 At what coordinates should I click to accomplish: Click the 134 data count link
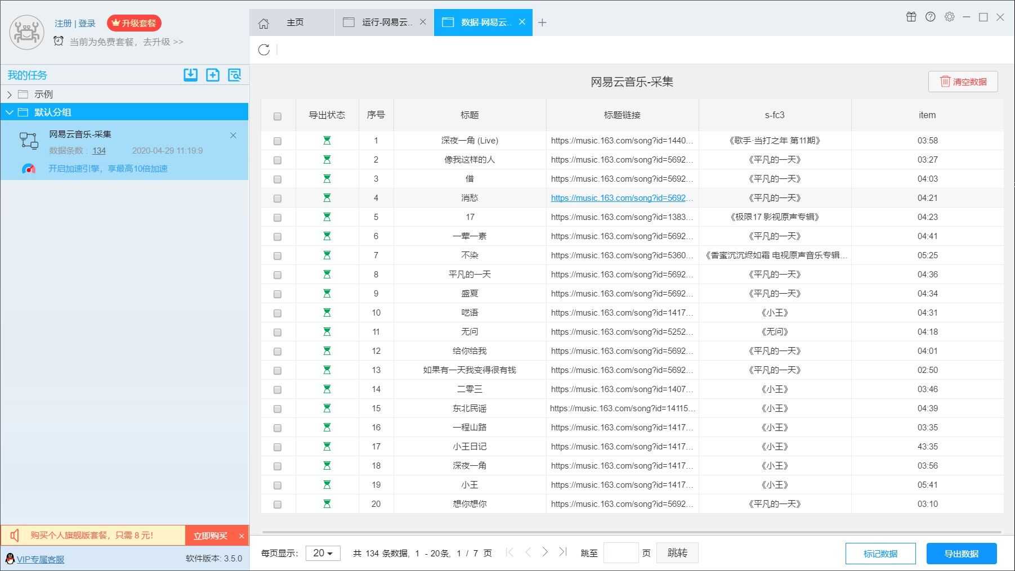pos(99,151)
